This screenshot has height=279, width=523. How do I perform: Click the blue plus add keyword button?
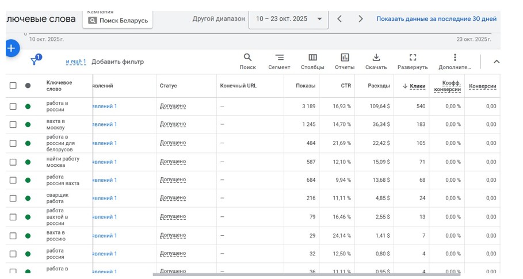point(12,48)
